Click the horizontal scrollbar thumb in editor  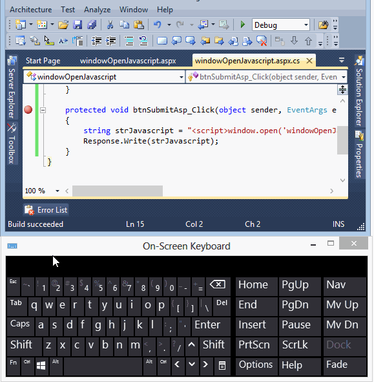point(118,191)
